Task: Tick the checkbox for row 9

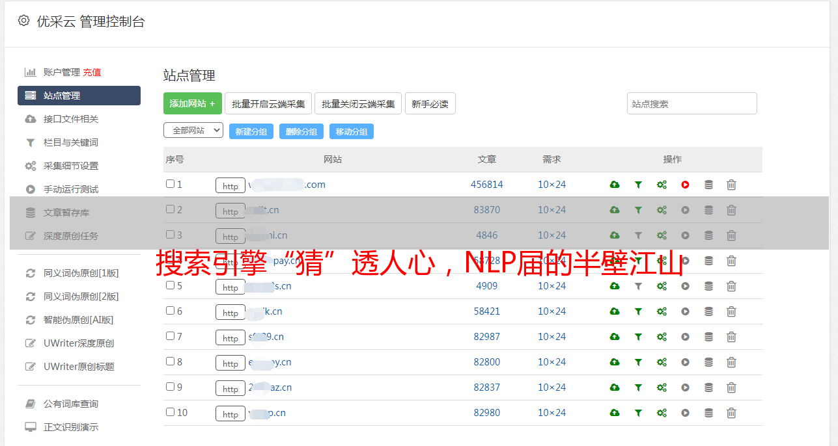Action: (x=170, y=387)
